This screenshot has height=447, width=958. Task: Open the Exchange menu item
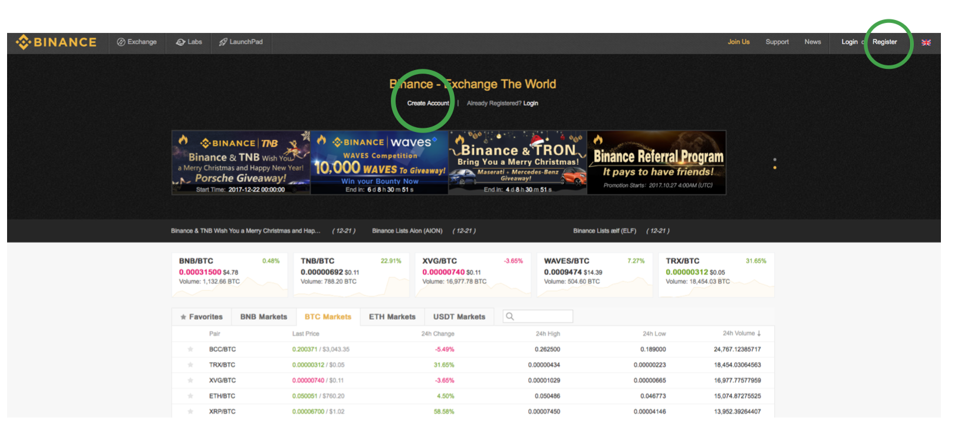click(x=137, y=42)
